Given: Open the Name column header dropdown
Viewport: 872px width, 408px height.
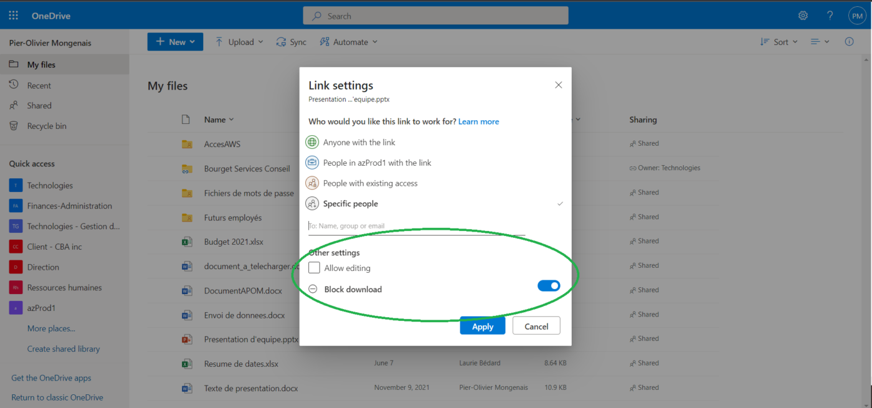Looking at the screenshot, I should click(219, 120).
